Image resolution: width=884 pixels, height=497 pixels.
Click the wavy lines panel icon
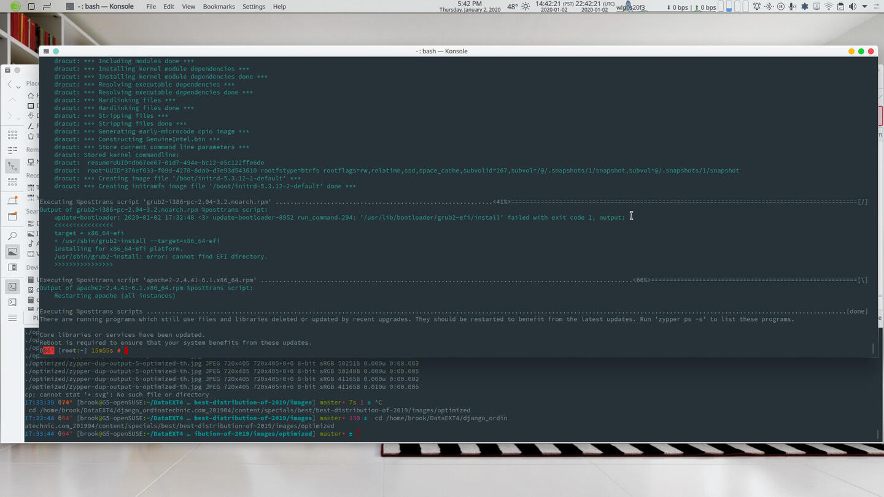[x=47, y=7]
